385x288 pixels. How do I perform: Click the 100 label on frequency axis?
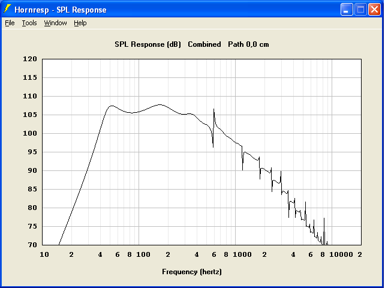pos(143,254)
